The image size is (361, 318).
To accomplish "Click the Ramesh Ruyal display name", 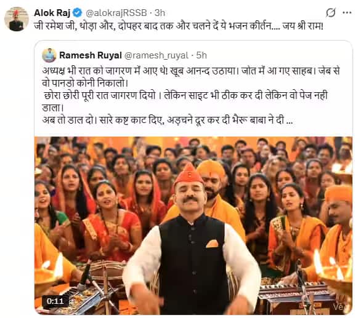I will 90,55.
